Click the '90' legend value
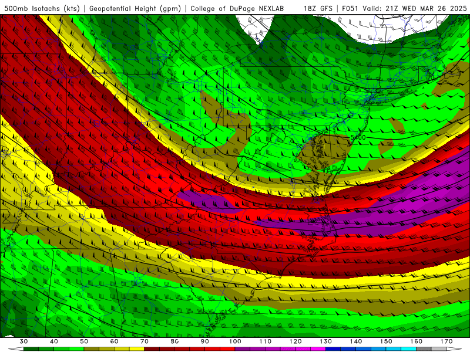This screenshot has width=470, height=352. coord(204,341)
